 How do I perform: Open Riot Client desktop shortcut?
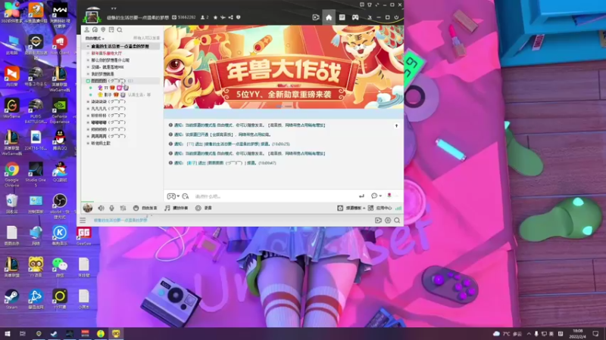60,45
